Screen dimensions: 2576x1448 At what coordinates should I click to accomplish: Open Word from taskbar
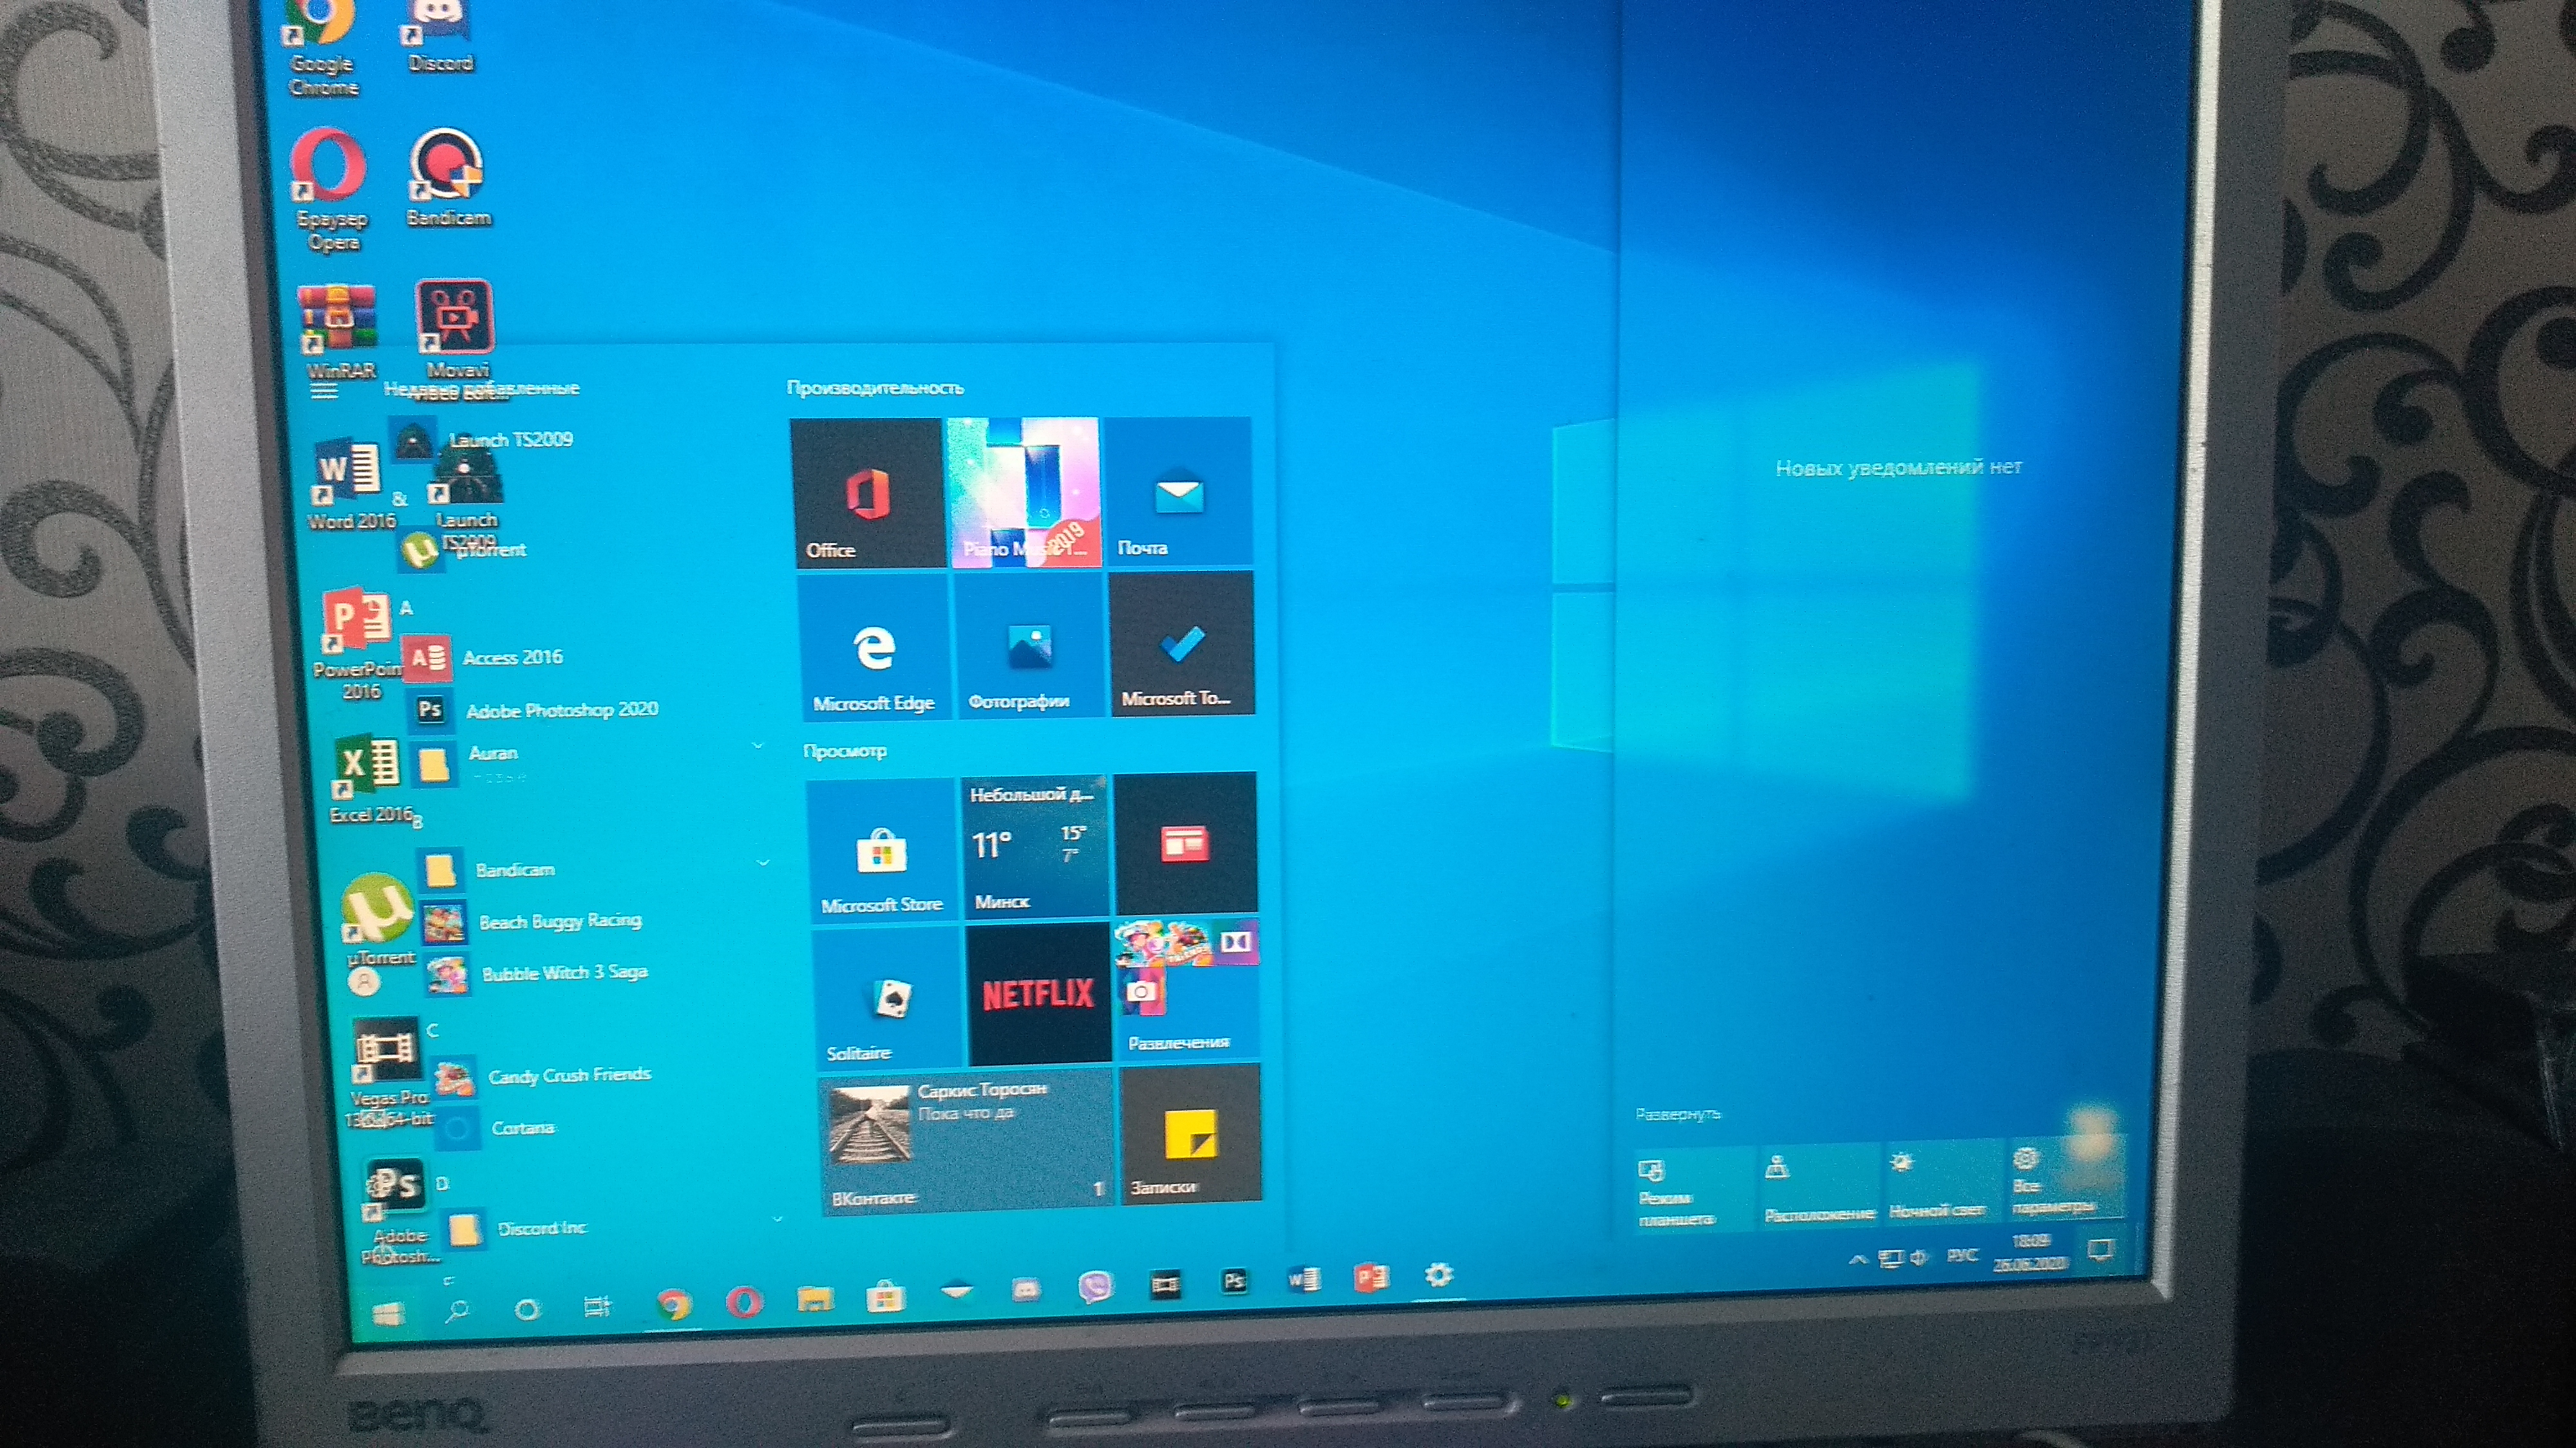click(1303, 1280)
